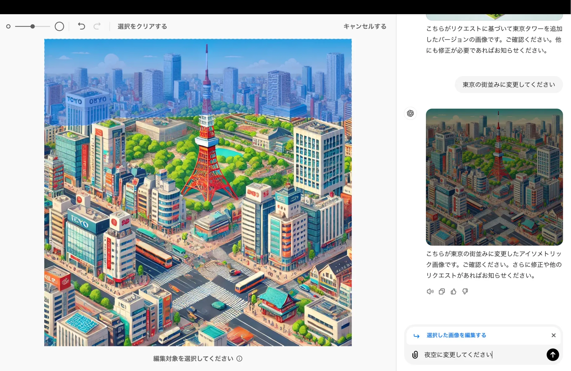Screen dimensions: 571x371
Task: Click the message input field
Action: pyautogui.click(x=464, y=355)
